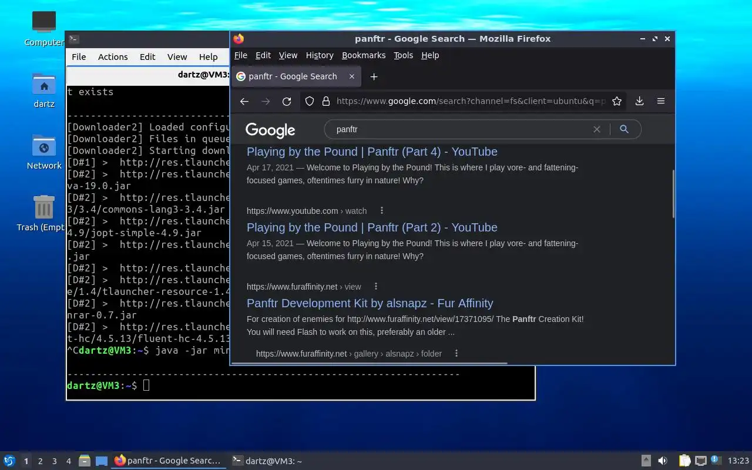Viewport: 752px width, 470px height.
Task: Open a new tab with the plus button
Action: point(374,76)
